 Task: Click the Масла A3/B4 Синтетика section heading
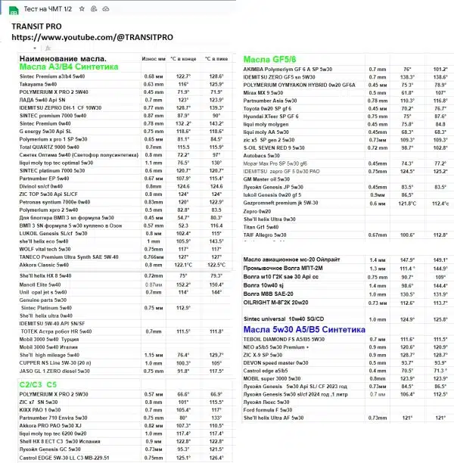(69, 67)
